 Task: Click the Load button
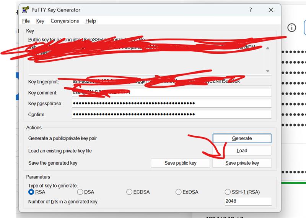tap(242, 151)
